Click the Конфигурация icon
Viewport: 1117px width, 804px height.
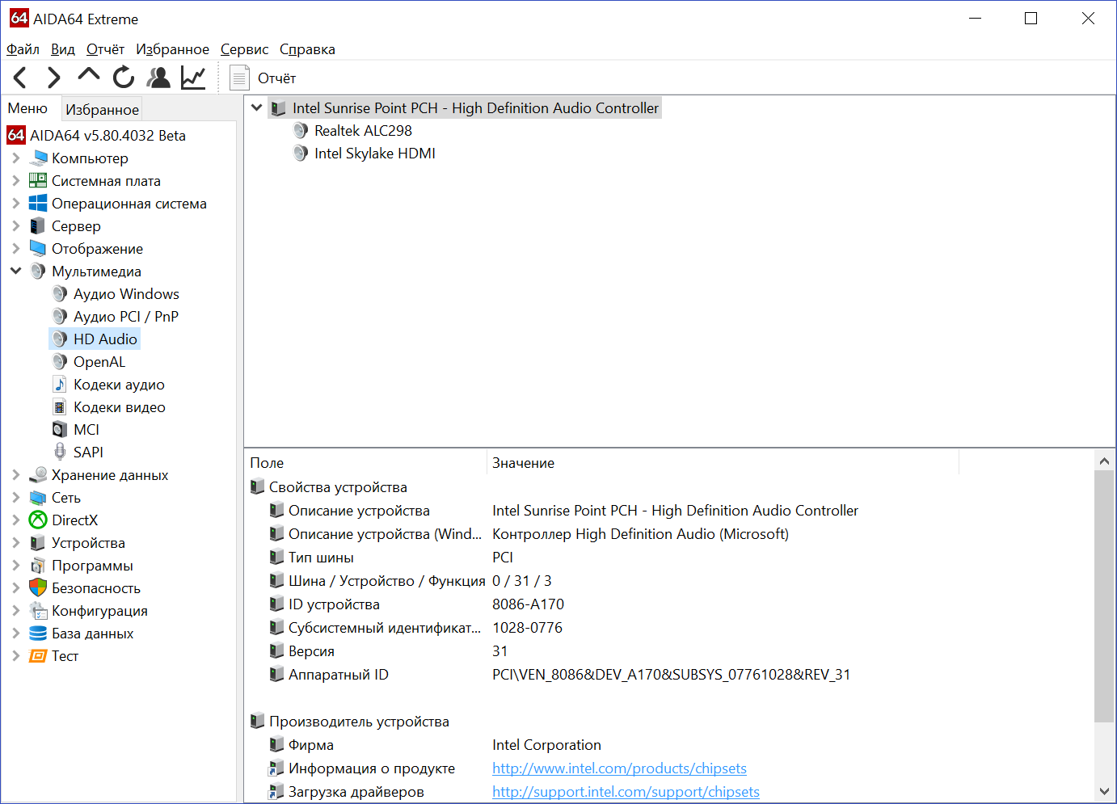click(x=38, y=610)
